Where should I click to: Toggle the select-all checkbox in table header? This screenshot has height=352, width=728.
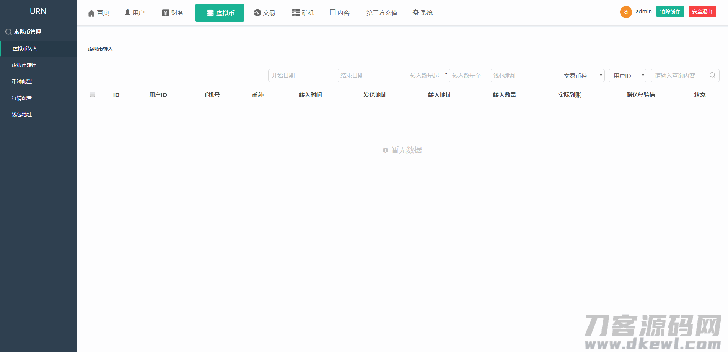93,95
